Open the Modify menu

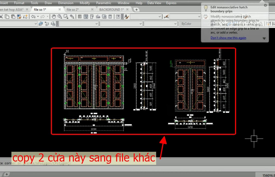click(85, 3)
